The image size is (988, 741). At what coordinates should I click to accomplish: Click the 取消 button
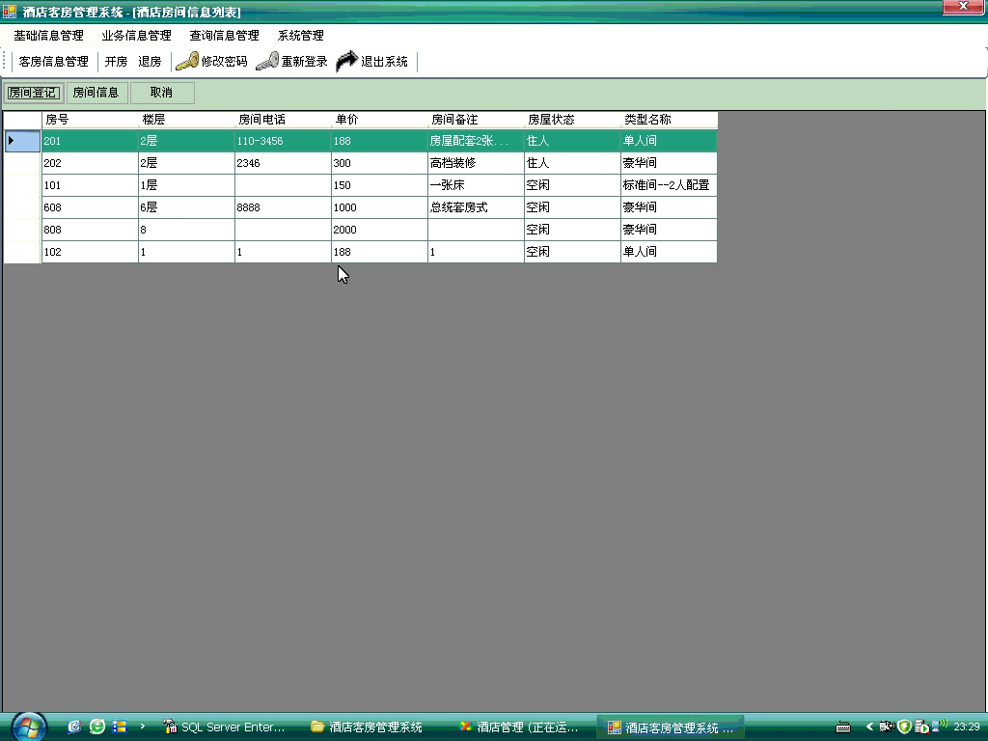click(x=161, y=93)
